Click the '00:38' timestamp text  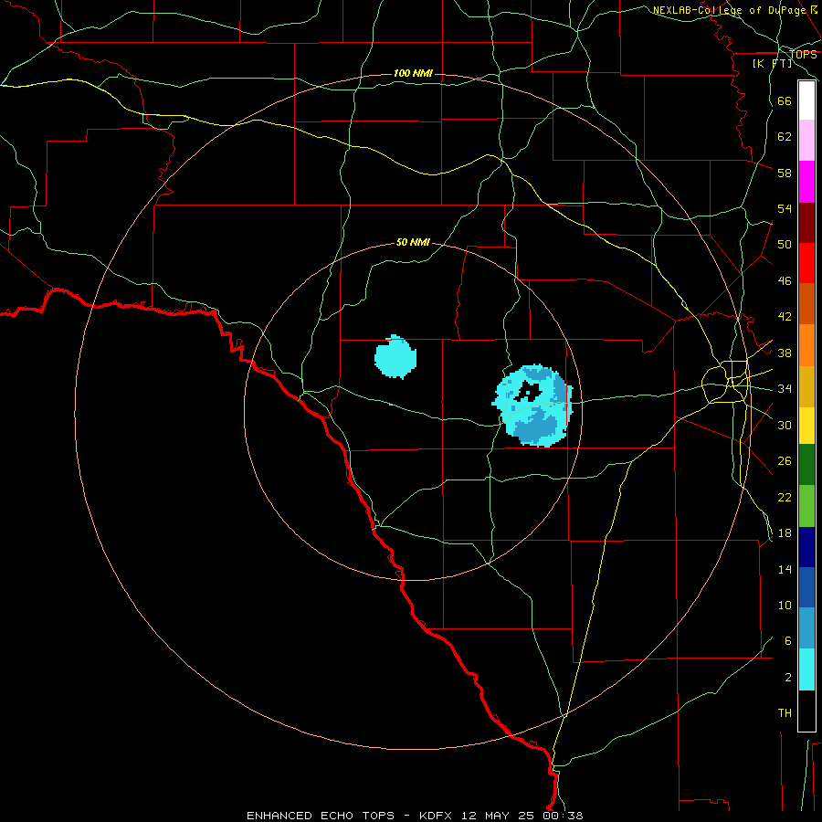(563, 816)
